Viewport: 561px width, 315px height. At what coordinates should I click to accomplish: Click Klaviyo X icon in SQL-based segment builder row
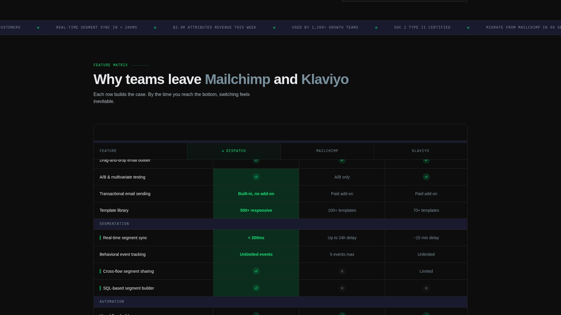426,288
